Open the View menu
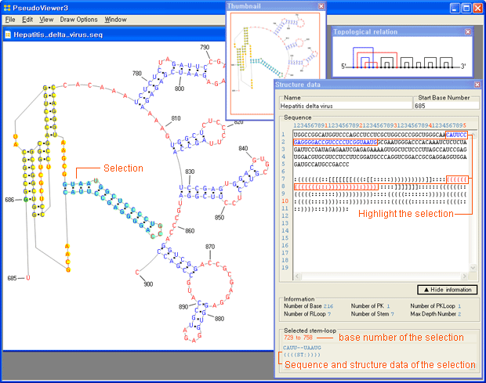The image size is (486, 383). click(46, 19)
